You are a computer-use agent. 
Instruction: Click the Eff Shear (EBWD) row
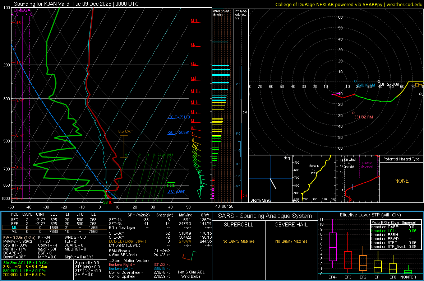[160, 245]
